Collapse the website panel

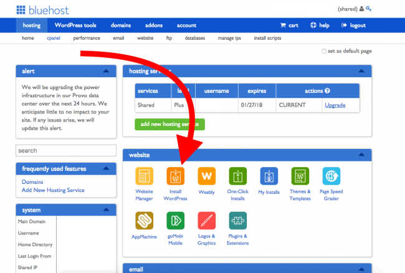(361, 155)
